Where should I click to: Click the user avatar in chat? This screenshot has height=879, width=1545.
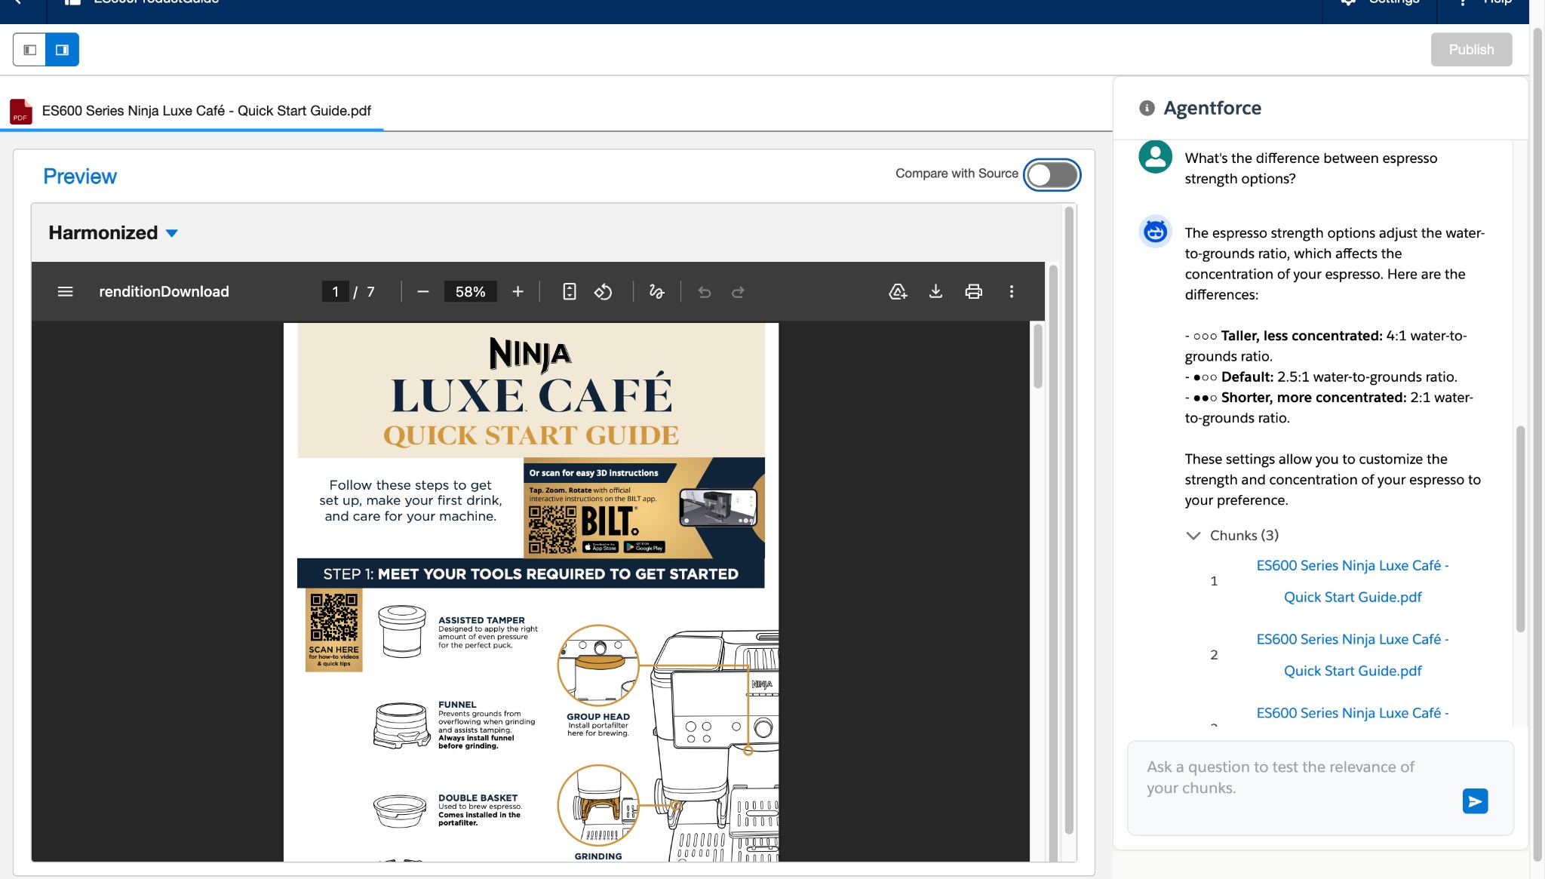[x=1155, y=157]
